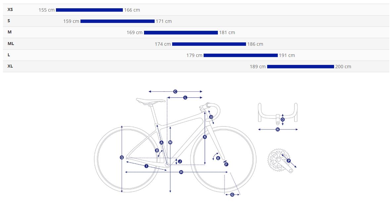Click the G trail marker below front wheel
392x202 pixels.
(232, 194)
